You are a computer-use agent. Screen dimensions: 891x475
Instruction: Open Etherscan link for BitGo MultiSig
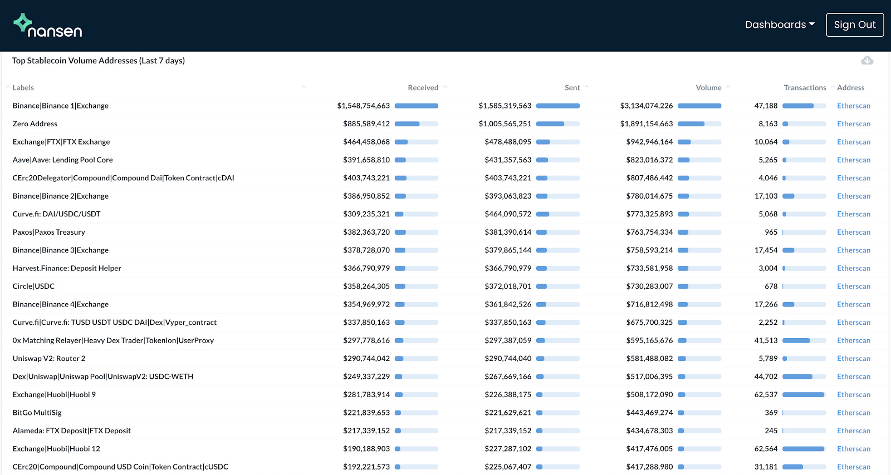coord(854,413)
